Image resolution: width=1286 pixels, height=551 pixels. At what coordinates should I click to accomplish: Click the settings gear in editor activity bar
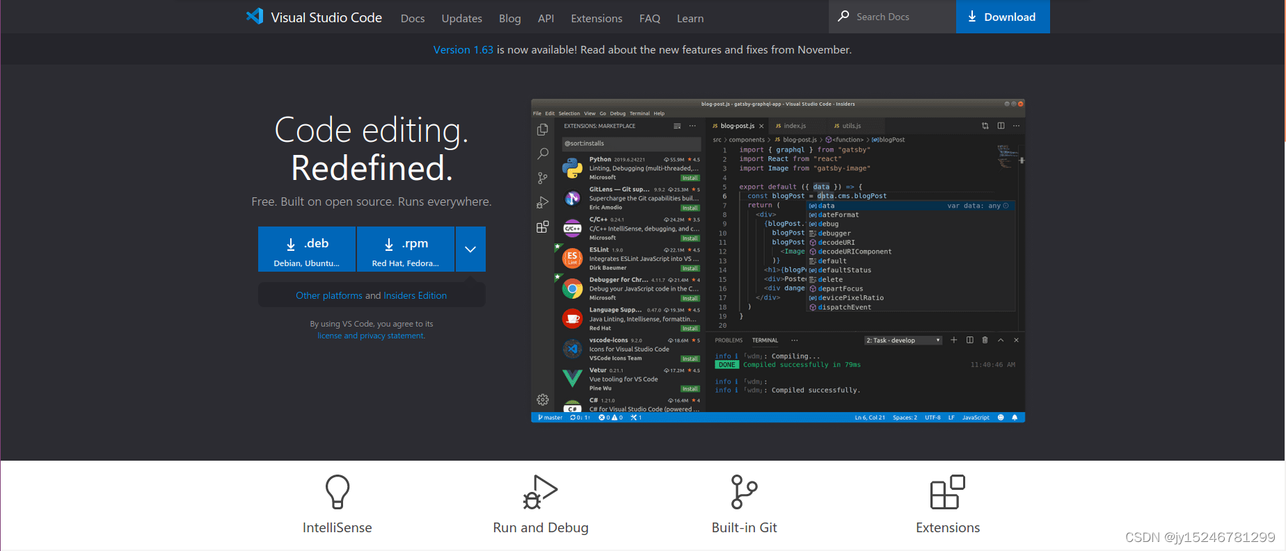pyautogui.click(x=543, y=400)
